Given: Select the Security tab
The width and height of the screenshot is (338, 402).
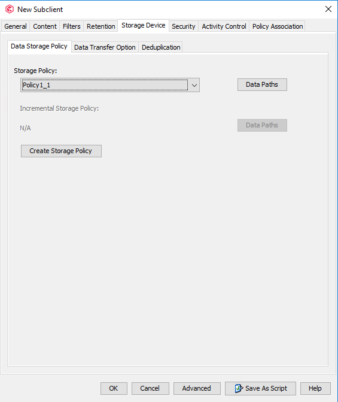Looking at the screenshot, I should click(184, 26).
